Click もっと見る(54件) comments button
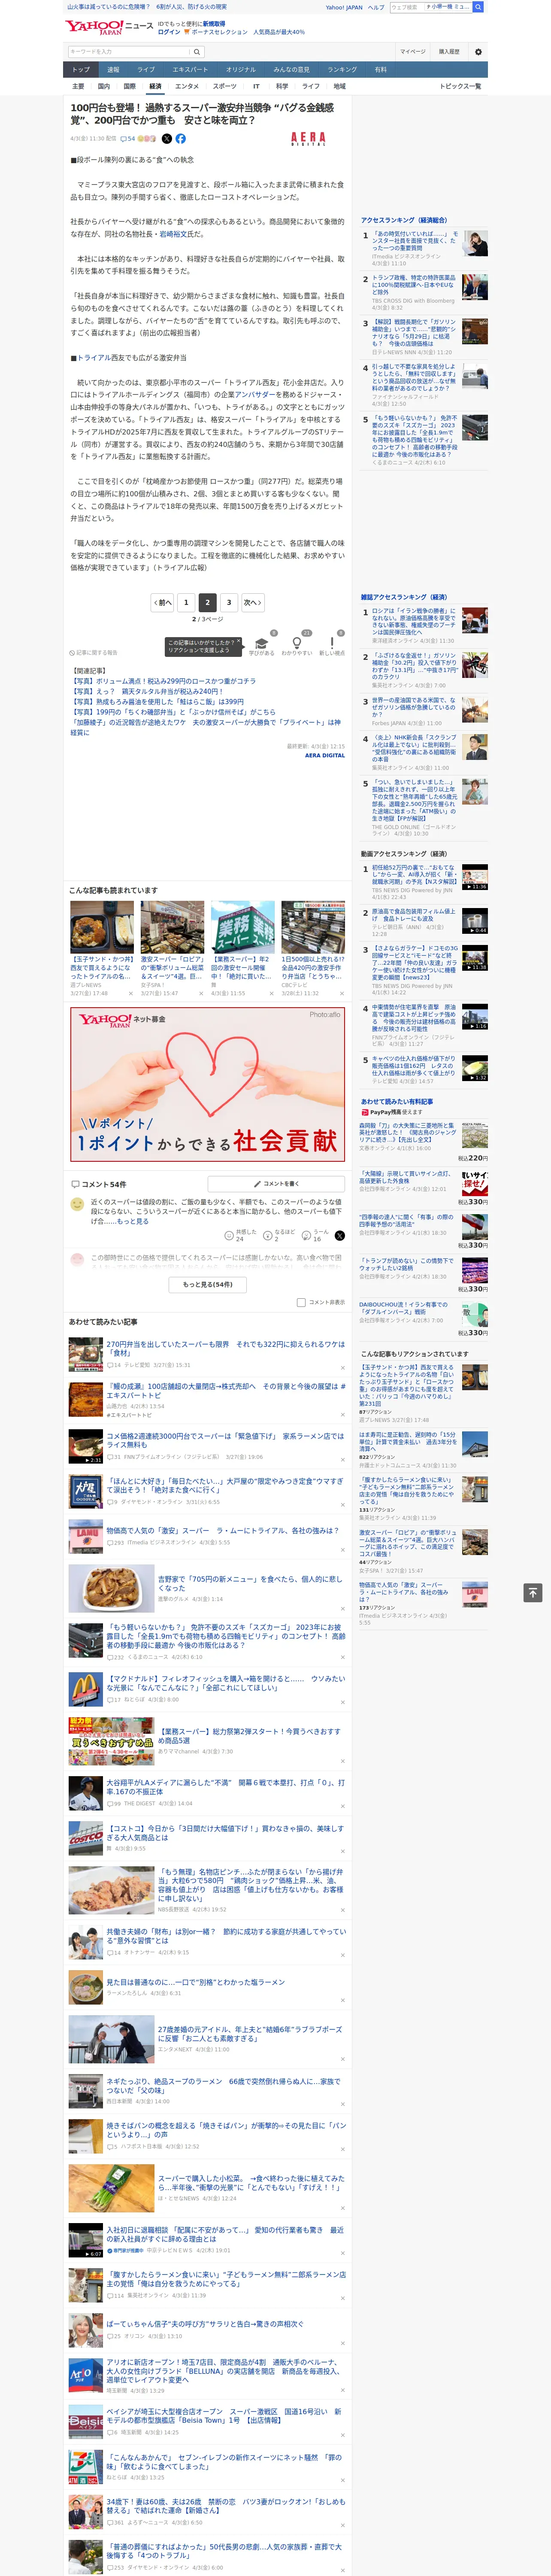The image size is (551, 2576). (x=208, y=1284)
